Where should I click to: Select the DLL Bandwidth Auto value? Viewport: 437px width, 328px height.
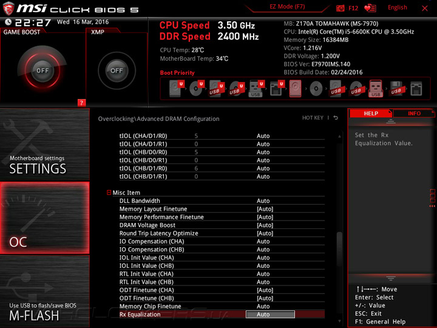click(263, 201)
